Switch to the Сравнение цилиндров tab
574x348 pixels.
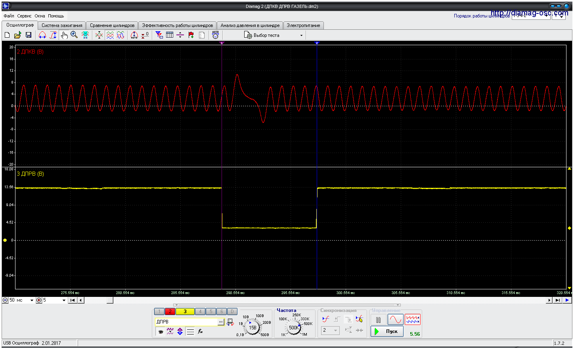click(x=112, y=25)
